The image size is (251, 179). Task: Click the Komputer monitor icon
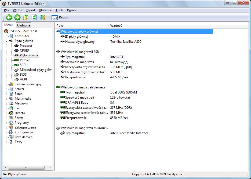(x=11, y=36)
